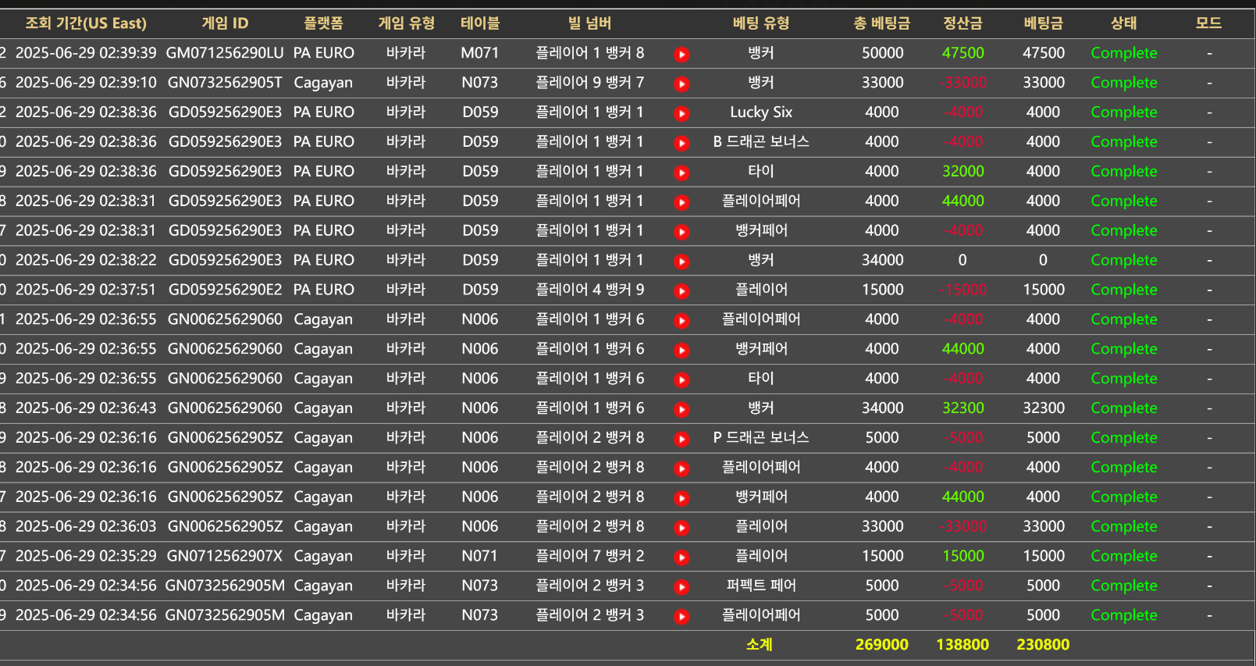Open replay for game GD059256290E2 row
This screenshot has width=1256, height=666.
click(x=681, y=290)
